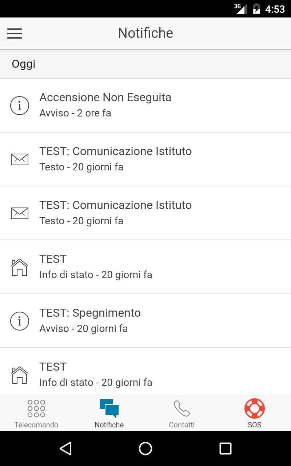The image size is (291, 466).
Task: Tap the info icon beside Accensione Non Eseguita
Action: (x=20, y=105)
